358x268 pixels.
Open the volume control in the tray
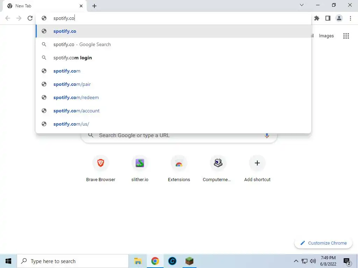coord(313,261)
